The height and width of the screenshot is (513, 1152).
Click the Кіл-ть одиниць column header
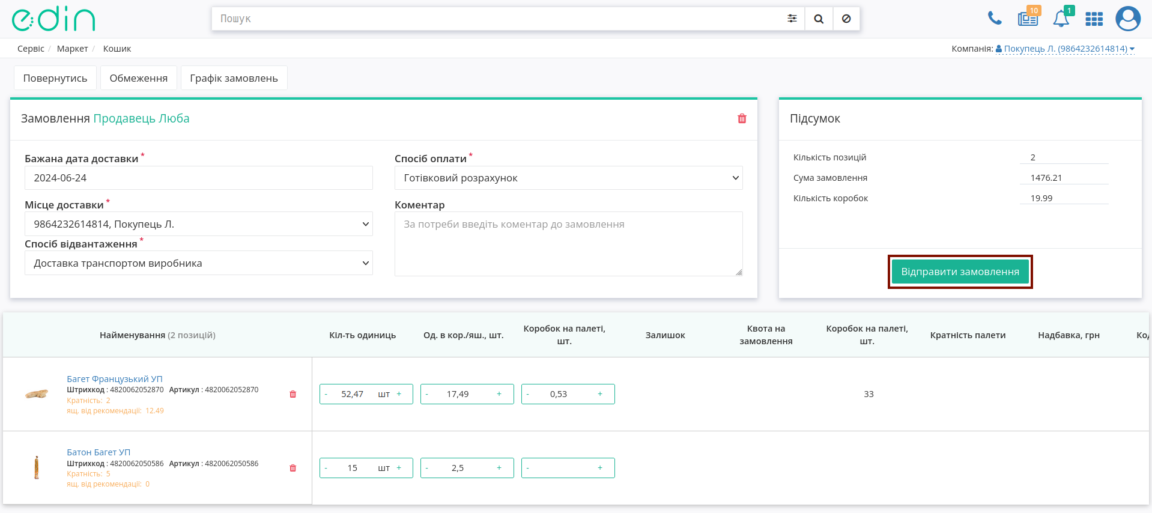pos(363,335)
